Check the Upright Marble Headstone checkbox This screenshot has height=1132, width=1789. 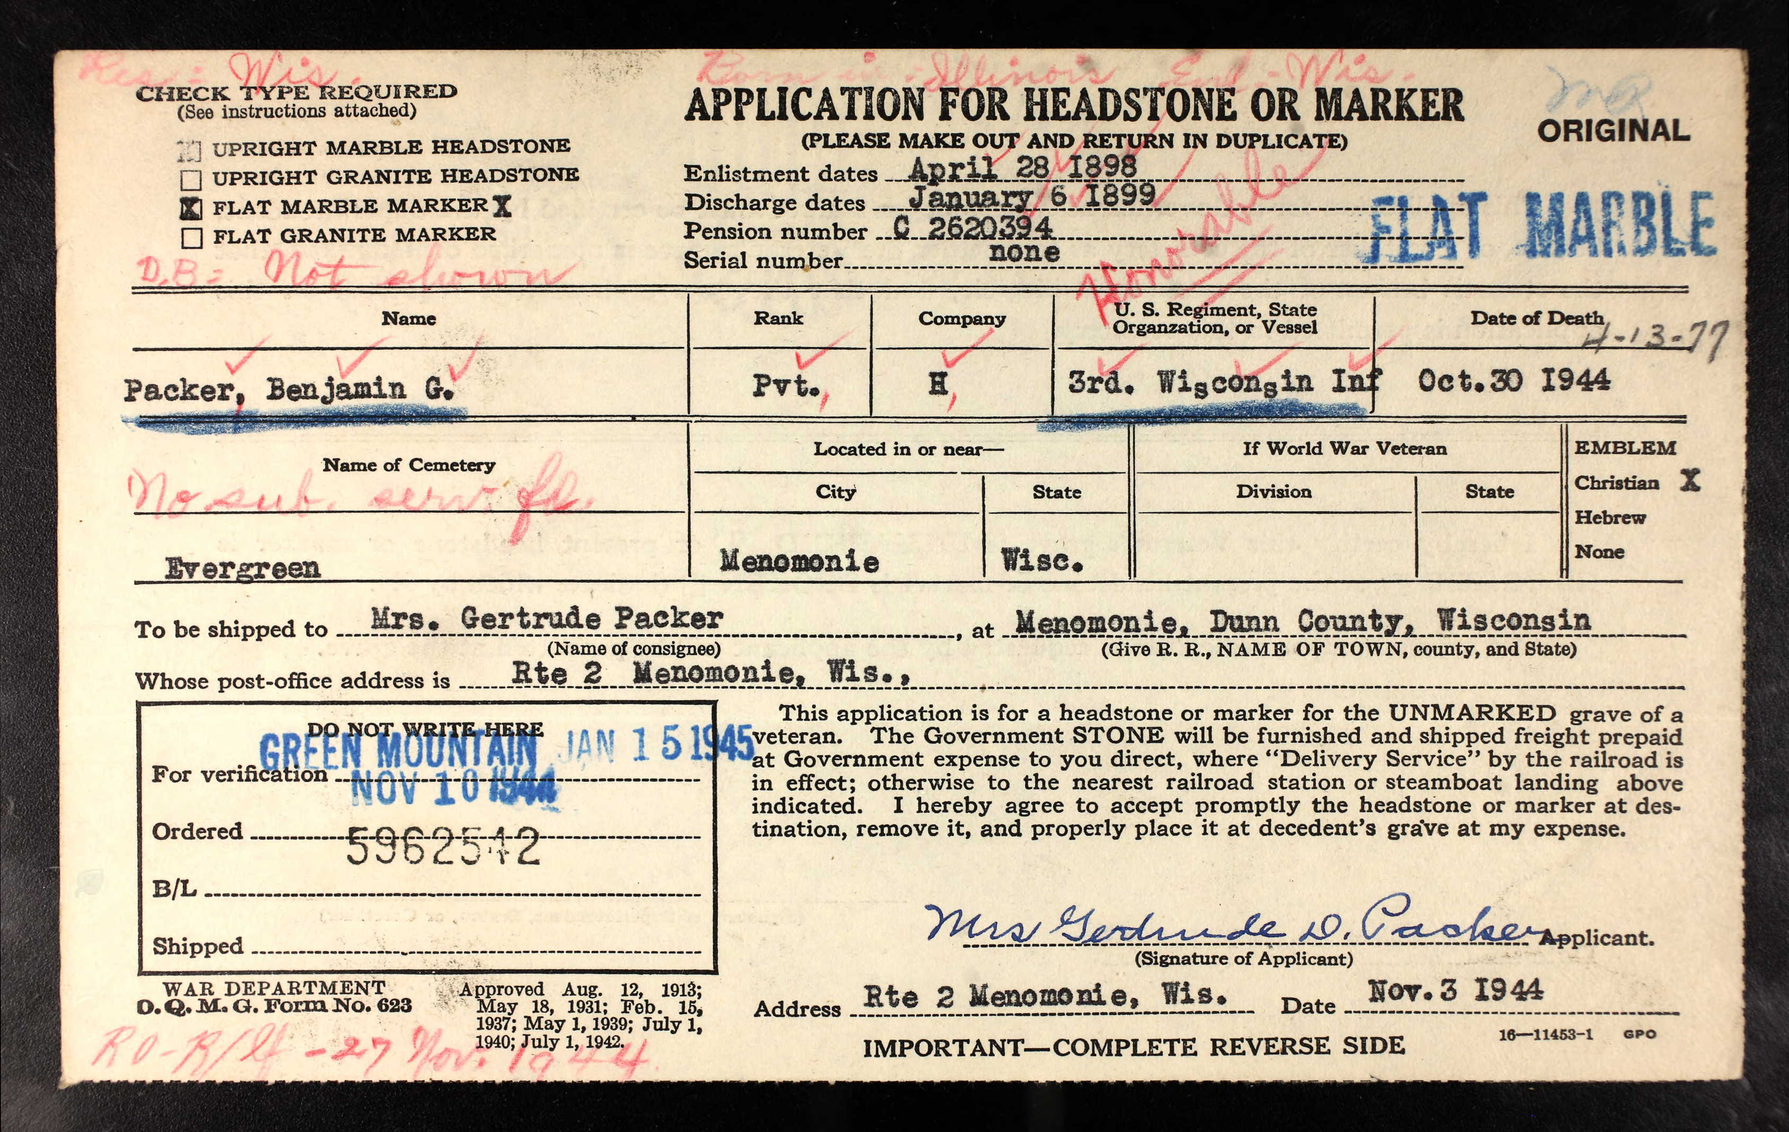pyautogui.click(x=190, y=150)
